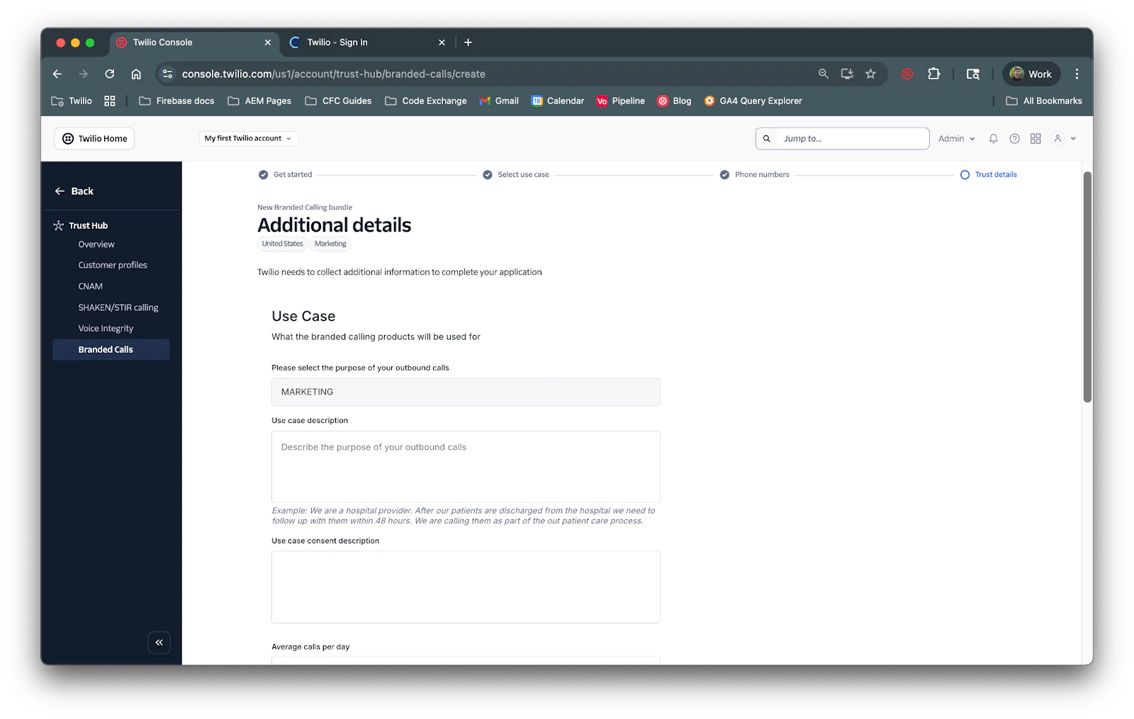The height and width of the screenshot is (719, 1134).
Task: Open the notifications bell in Twilio header
Action: pyautogui.click(x=993, y=138)
